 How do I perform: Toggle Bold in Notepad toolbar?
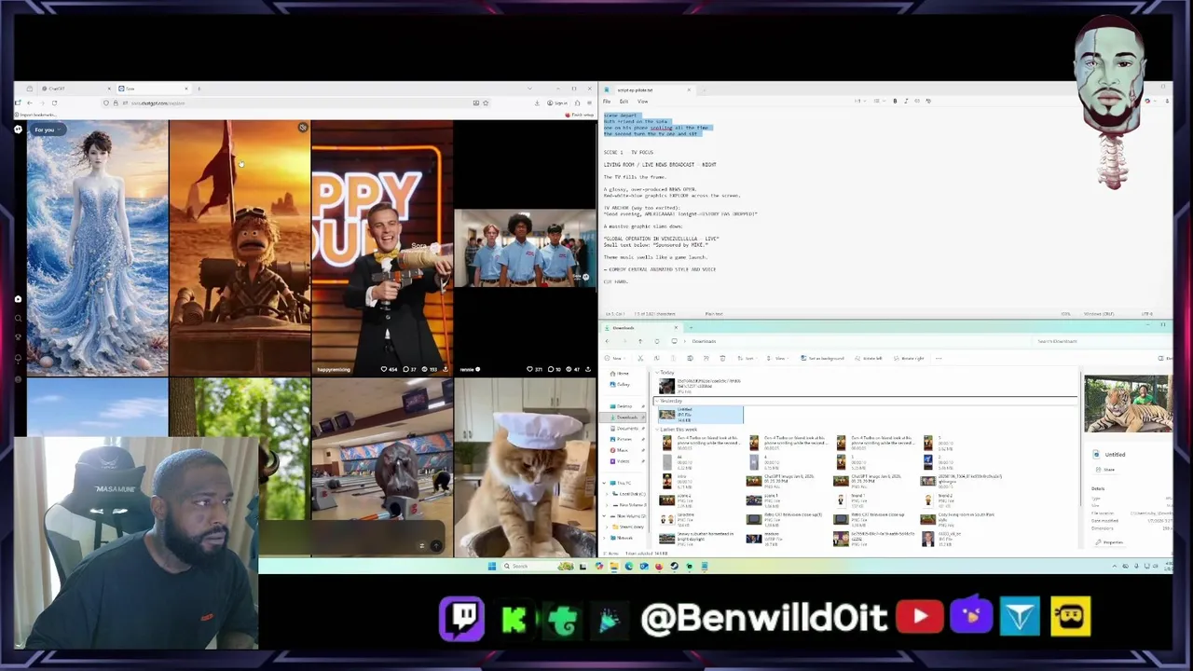pos(895,101)
